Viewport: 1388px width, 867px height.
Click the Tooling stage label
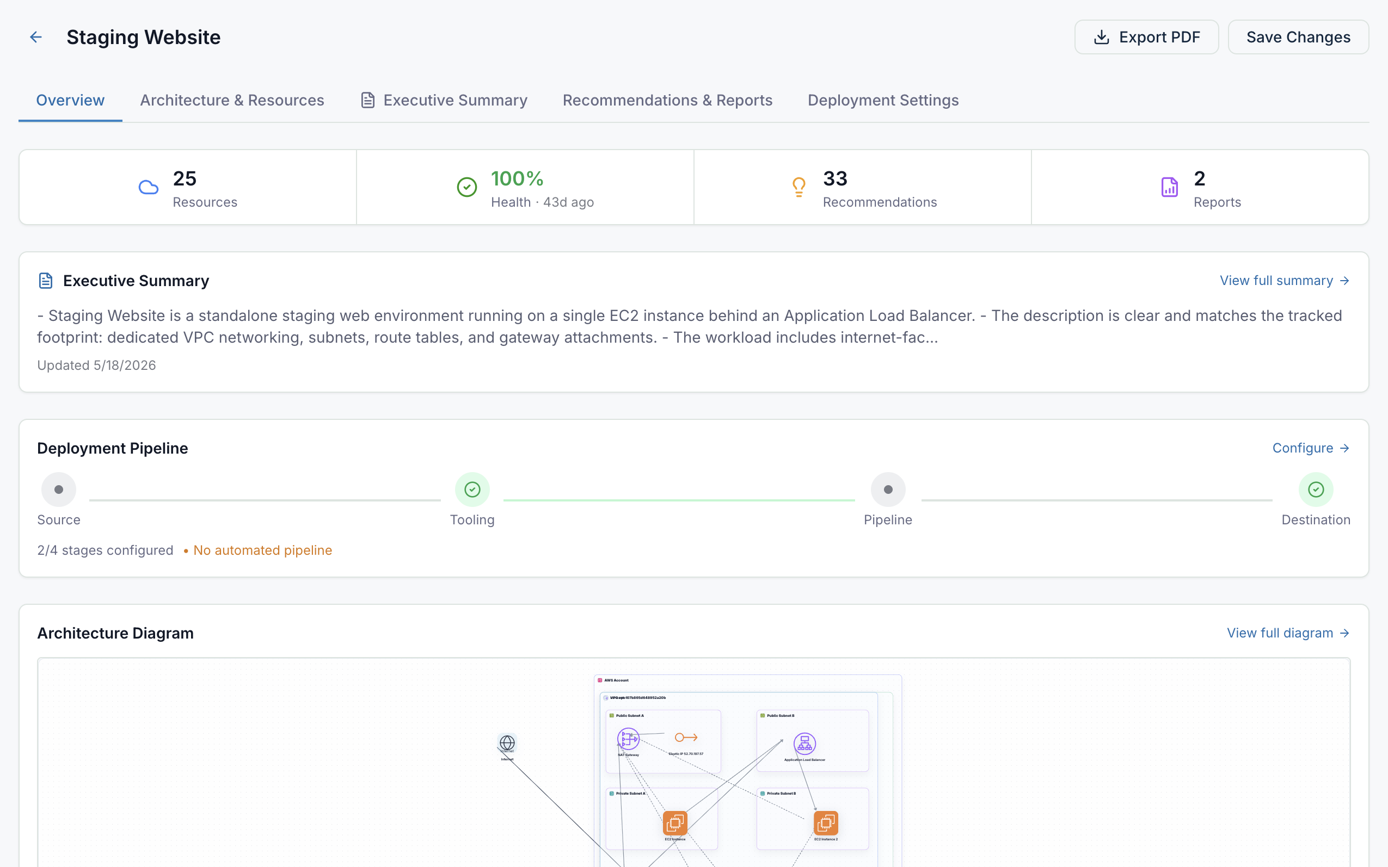click(472, 520)
